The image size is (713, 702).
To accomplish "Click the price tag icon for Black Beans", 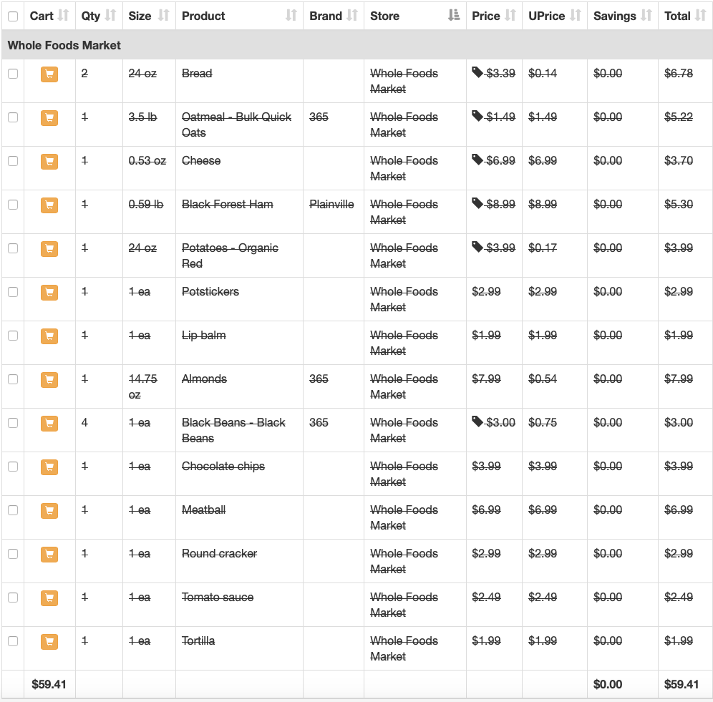I will [477, 421].
